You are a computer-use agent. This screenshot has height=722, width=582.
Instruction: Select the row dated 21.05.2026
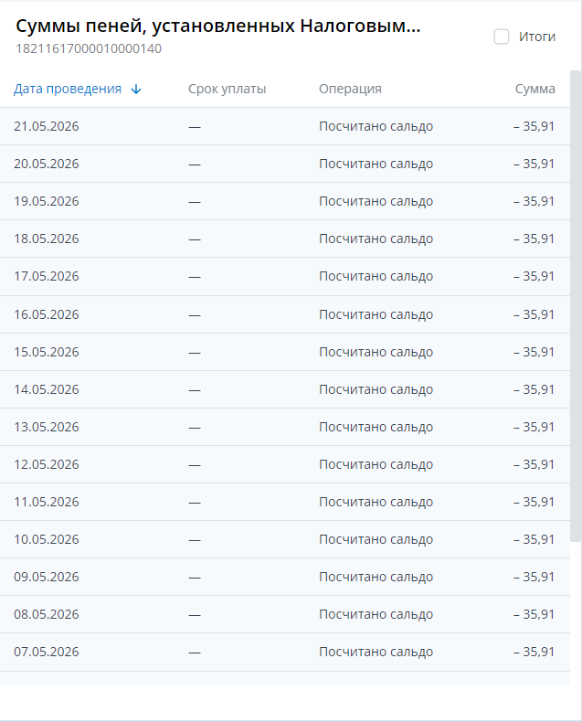(285, 127)
